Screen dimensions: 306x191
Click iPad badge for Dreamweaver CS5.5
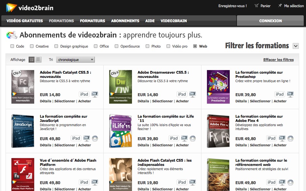pos(182,95)
